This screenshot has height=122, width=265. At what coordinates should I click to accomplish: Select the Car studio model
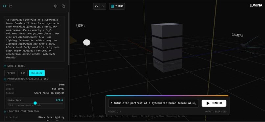(x=23, y=73)
